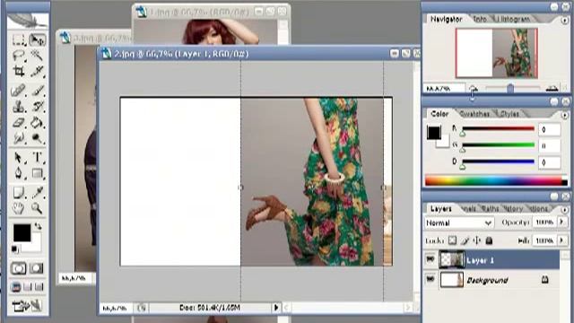Viewport: 574px width, 323px height.
Task: Select the Blur/Smudge tool
Action: [18, 138]
